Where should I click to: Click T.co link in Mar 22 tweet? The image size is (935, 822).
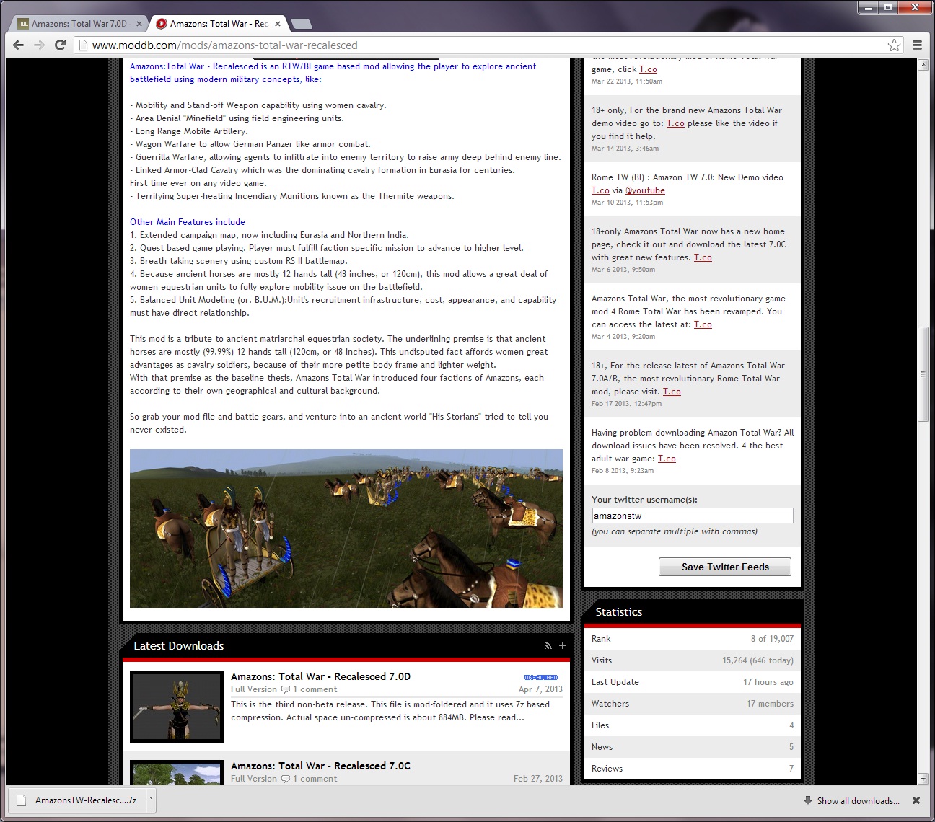pyautogui.click(x=648, y=69)
